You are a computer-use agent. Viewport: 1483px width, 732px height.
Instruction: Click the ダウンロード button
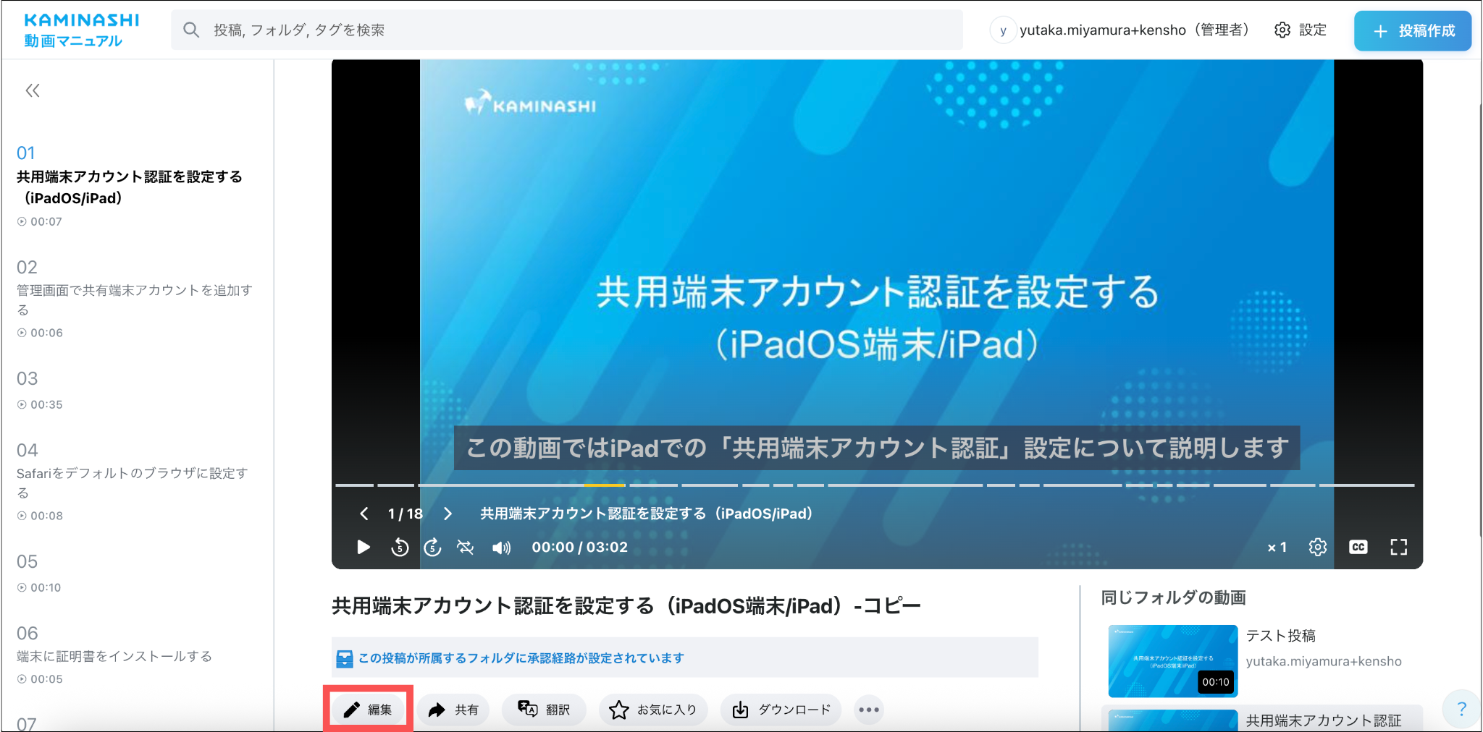tap(781, 710)
